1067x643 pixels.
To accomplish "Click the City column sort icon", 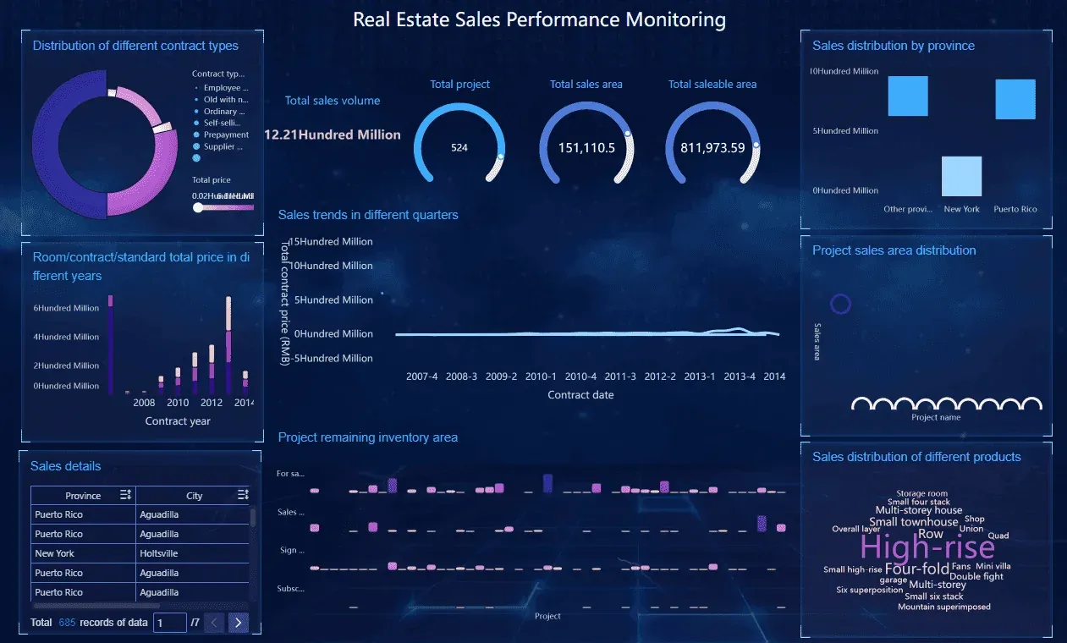I will pos(243,495).
